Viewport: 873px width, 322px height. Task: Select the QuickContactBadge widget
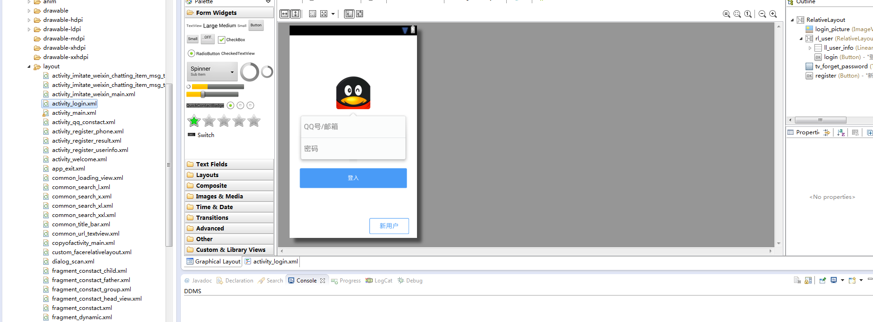[x=205, y=105]
